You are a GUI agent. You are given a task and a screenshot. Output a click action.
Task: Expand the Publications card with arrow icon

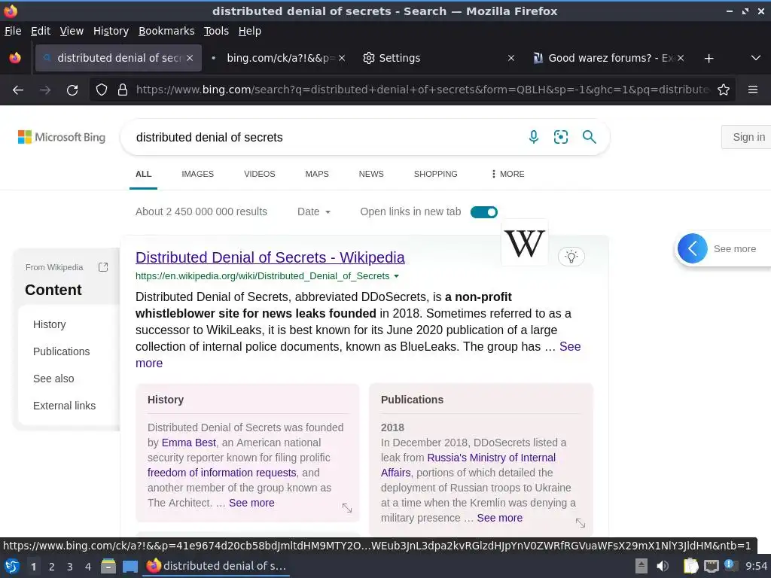tap(581, 523)
